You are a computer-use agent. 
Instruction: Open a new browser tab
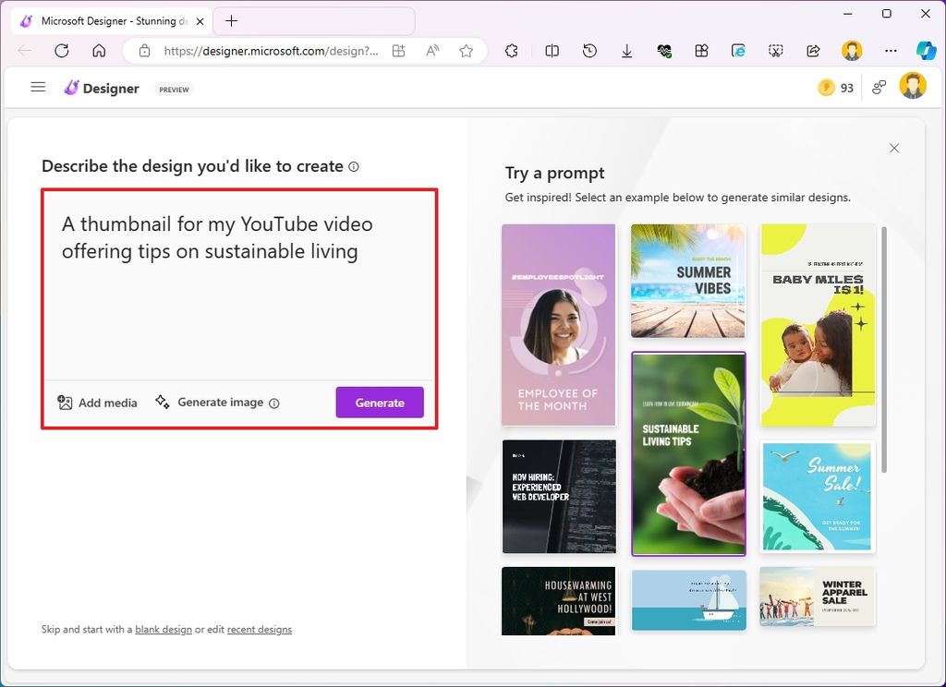(231, 21)
